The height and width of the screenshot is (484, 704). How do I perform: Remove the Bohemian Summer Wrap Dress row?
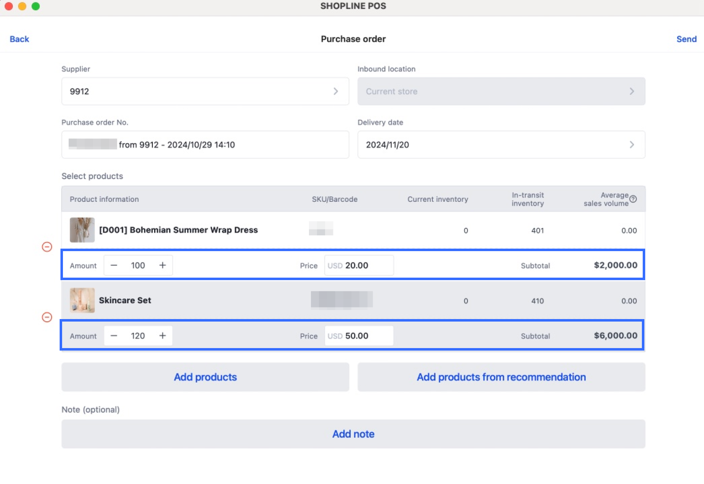pyautogui.click(x=47, y=247)
